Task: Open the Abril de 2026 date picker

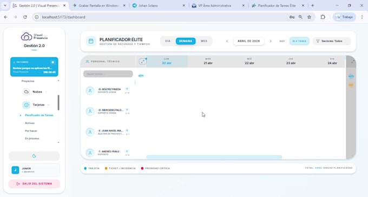Action: click(x=249, y=41)
